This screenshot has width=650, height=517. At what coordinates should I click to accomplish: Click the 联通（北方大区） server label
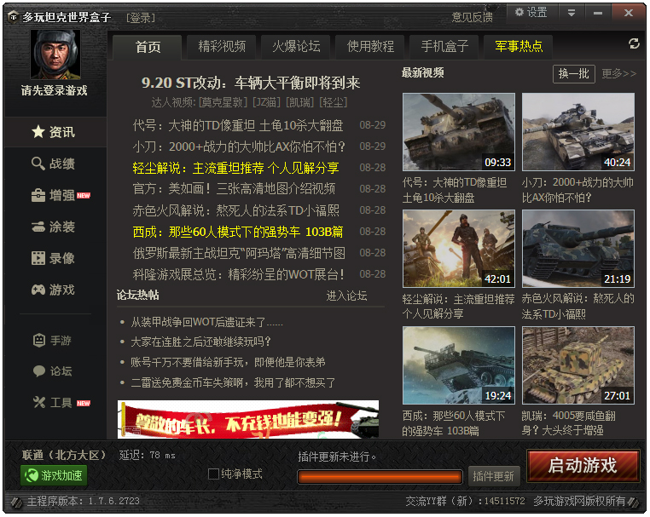coord(64,455)
